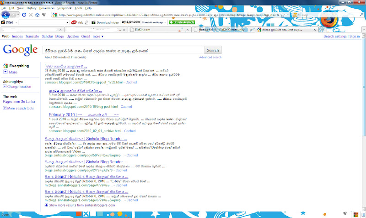
Task: Close the ElaKiri.com tab
Action: 188,30
